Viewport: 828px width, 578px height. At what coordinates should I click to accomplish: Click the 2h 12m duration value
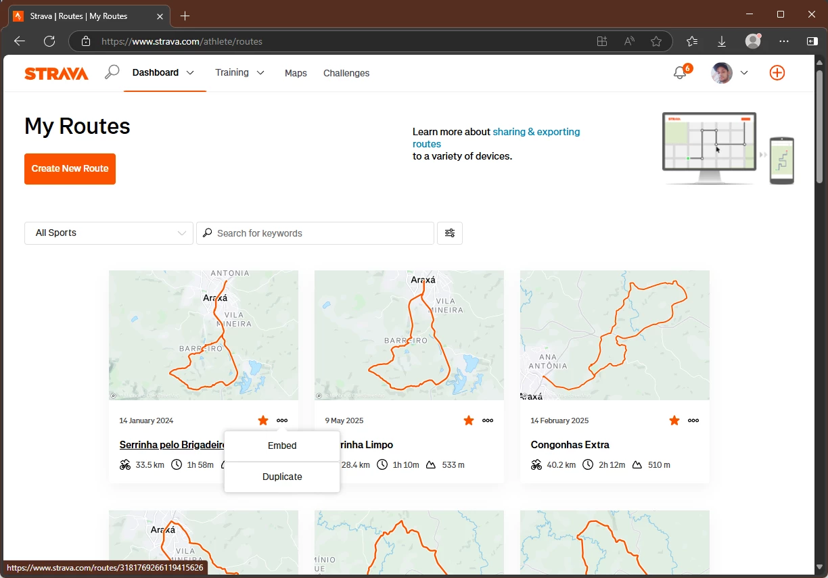[612, 465]
